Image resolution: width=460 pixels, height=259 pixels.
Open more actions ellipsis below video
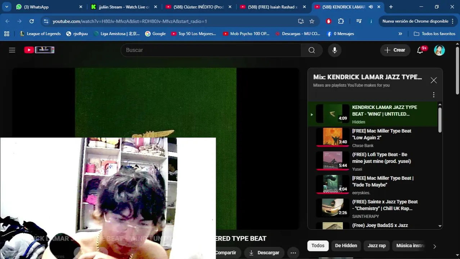click(293, 253)
